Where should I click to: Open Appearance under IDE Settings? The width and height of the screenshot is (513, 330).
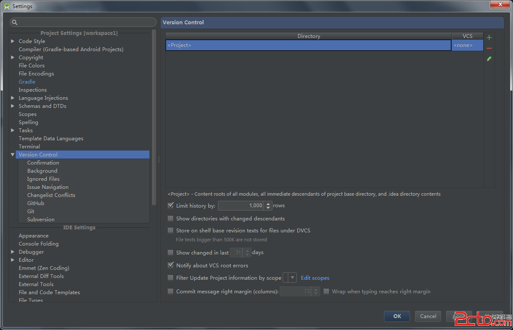pos(34,236)
